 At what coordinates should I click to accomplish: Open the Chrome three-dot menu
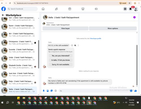pos(139,3)
